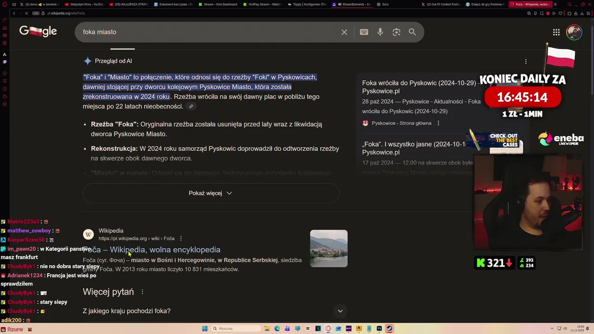The image size is (594, 334).
Task: Open options for 'Pyskowice - Strona główna' source
Action: click(439, 123)
